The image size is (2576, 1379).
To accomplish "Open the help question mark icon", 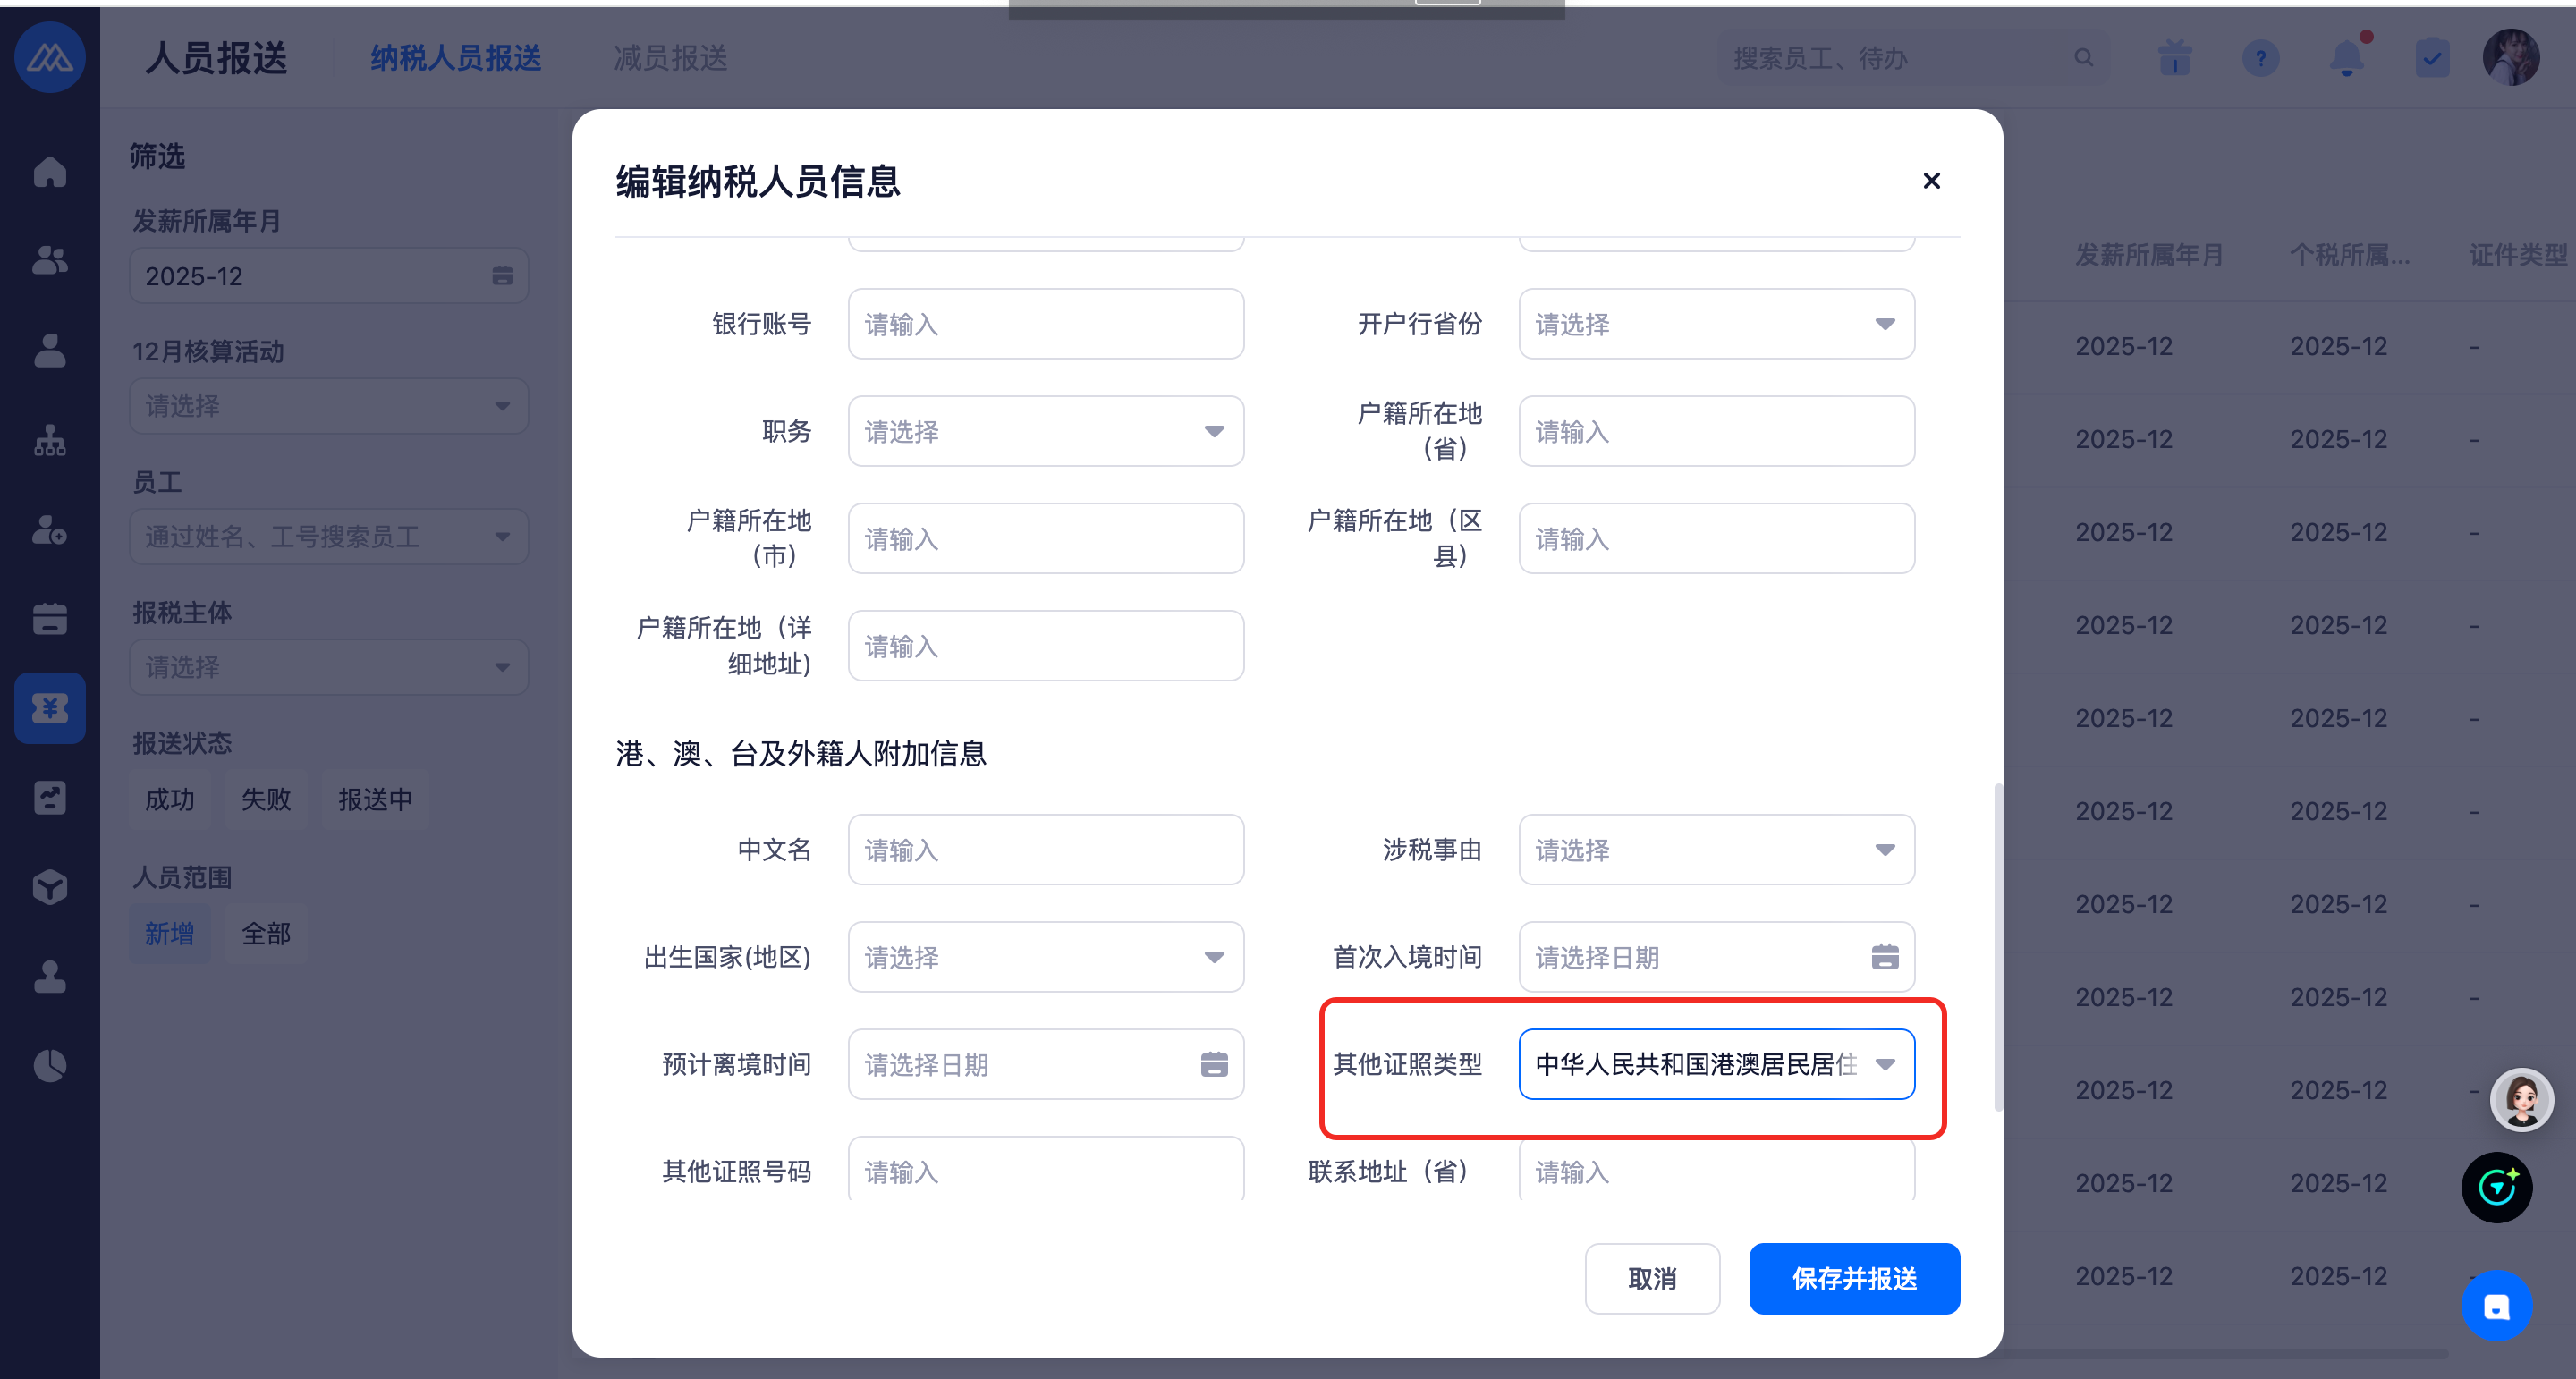I will 2260,58.
